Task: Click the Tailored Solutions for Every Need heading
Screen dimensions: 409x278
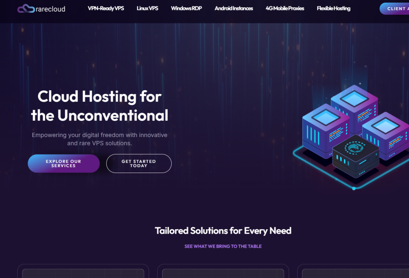Action: point(223,231)
